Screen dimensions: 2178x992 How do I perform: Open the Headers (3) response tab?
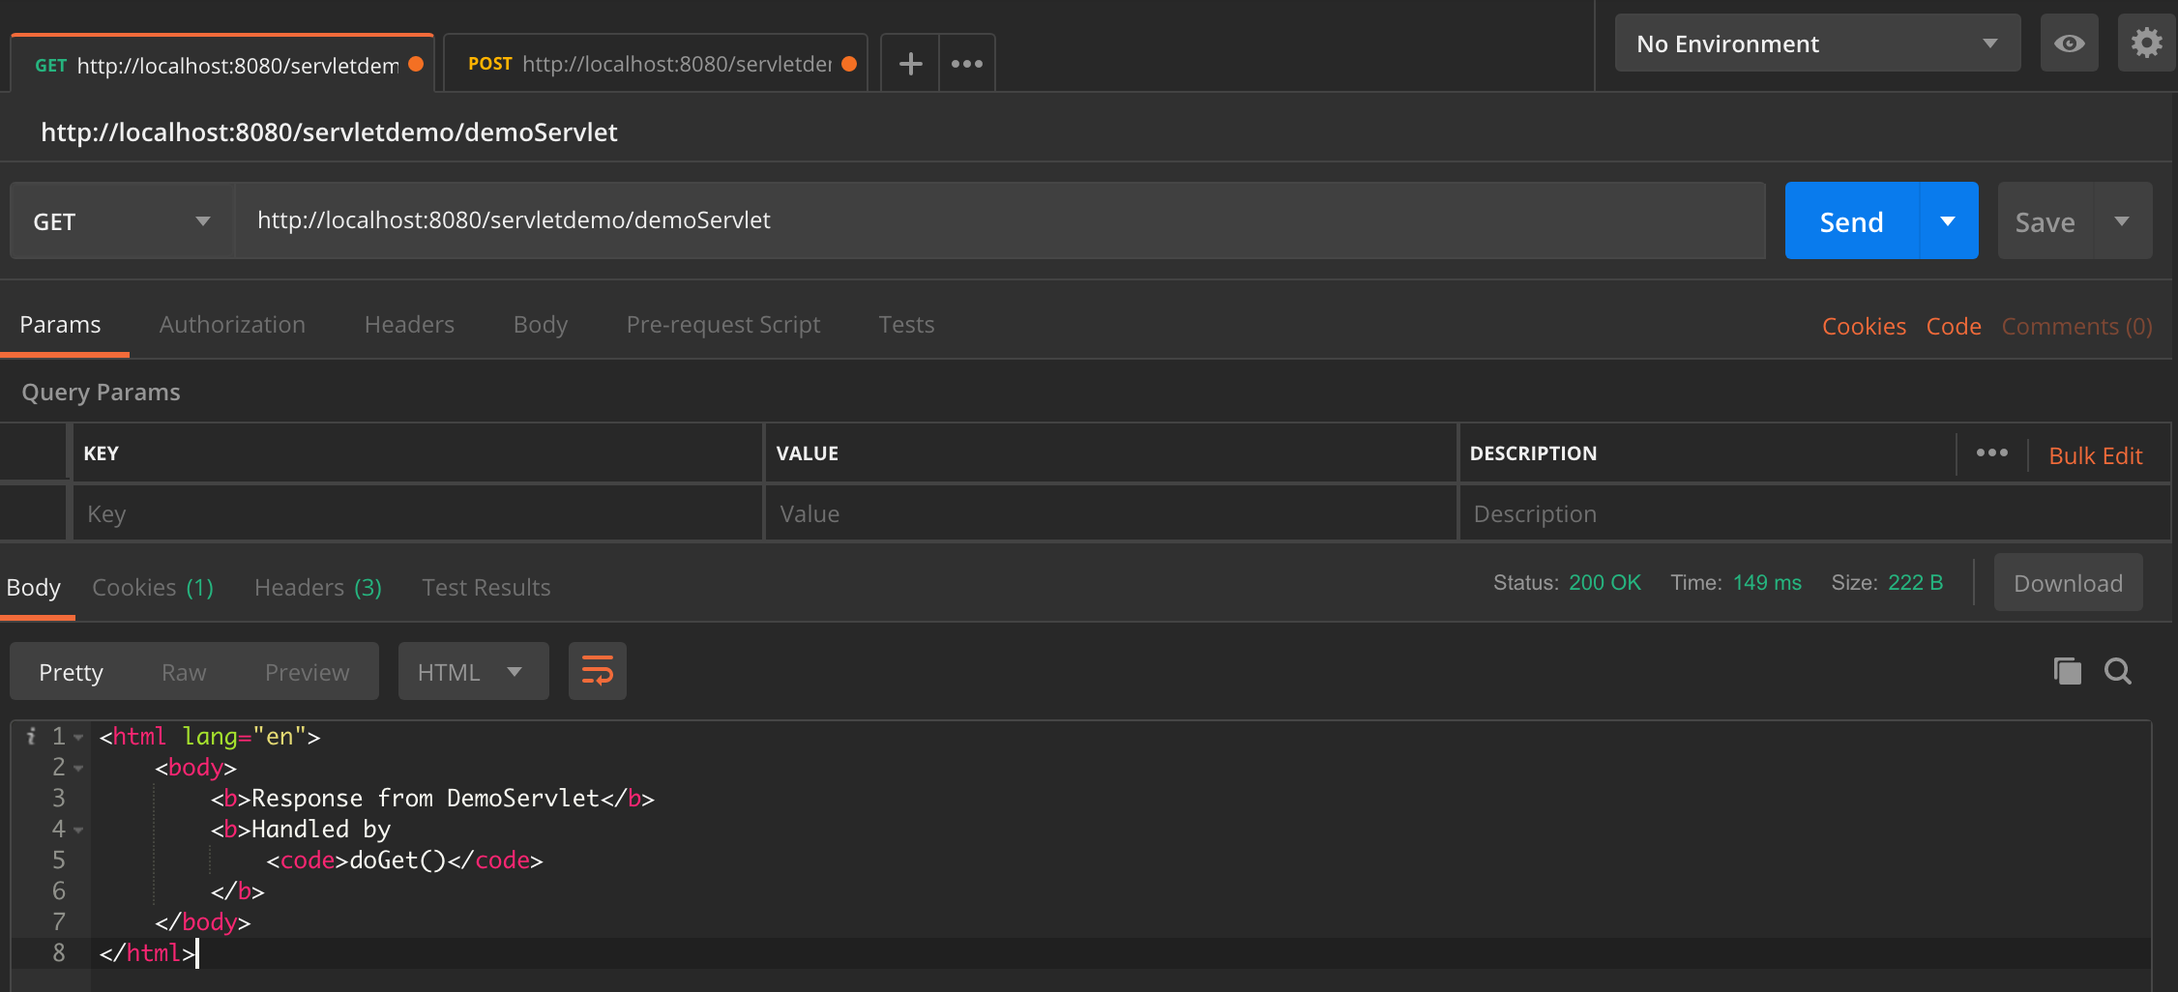point(317,587)
